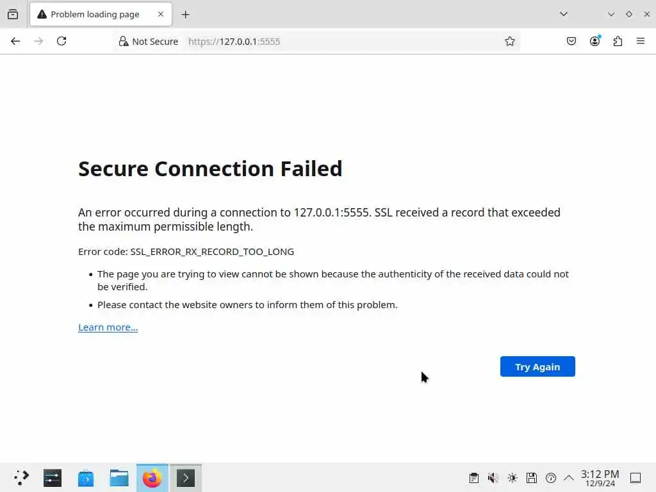Expand hidden system tray icons arrow
This screenshot has height=492, width=656.
pos(569,478)
